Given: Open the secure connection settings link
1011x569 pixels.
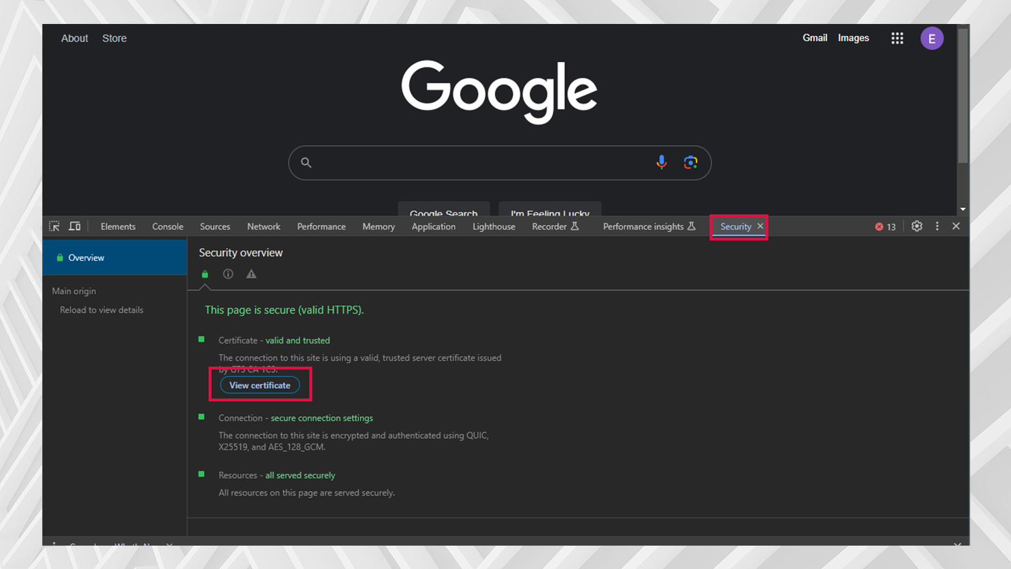Looking at the screenshot, I should point(321,418).
